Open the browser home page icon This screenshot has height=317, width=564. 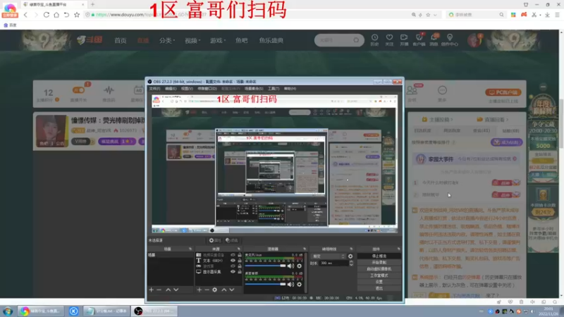56,15
